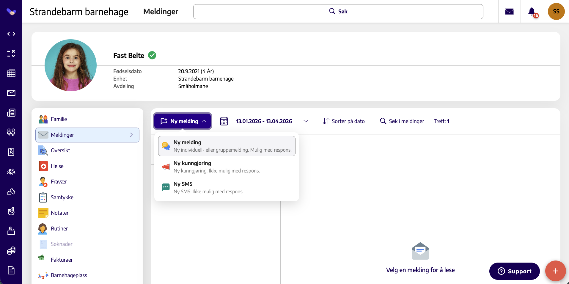The image size is (569, 284).
Task: Open the coins stack icon in left sidebar
Action: coord(11,251)
